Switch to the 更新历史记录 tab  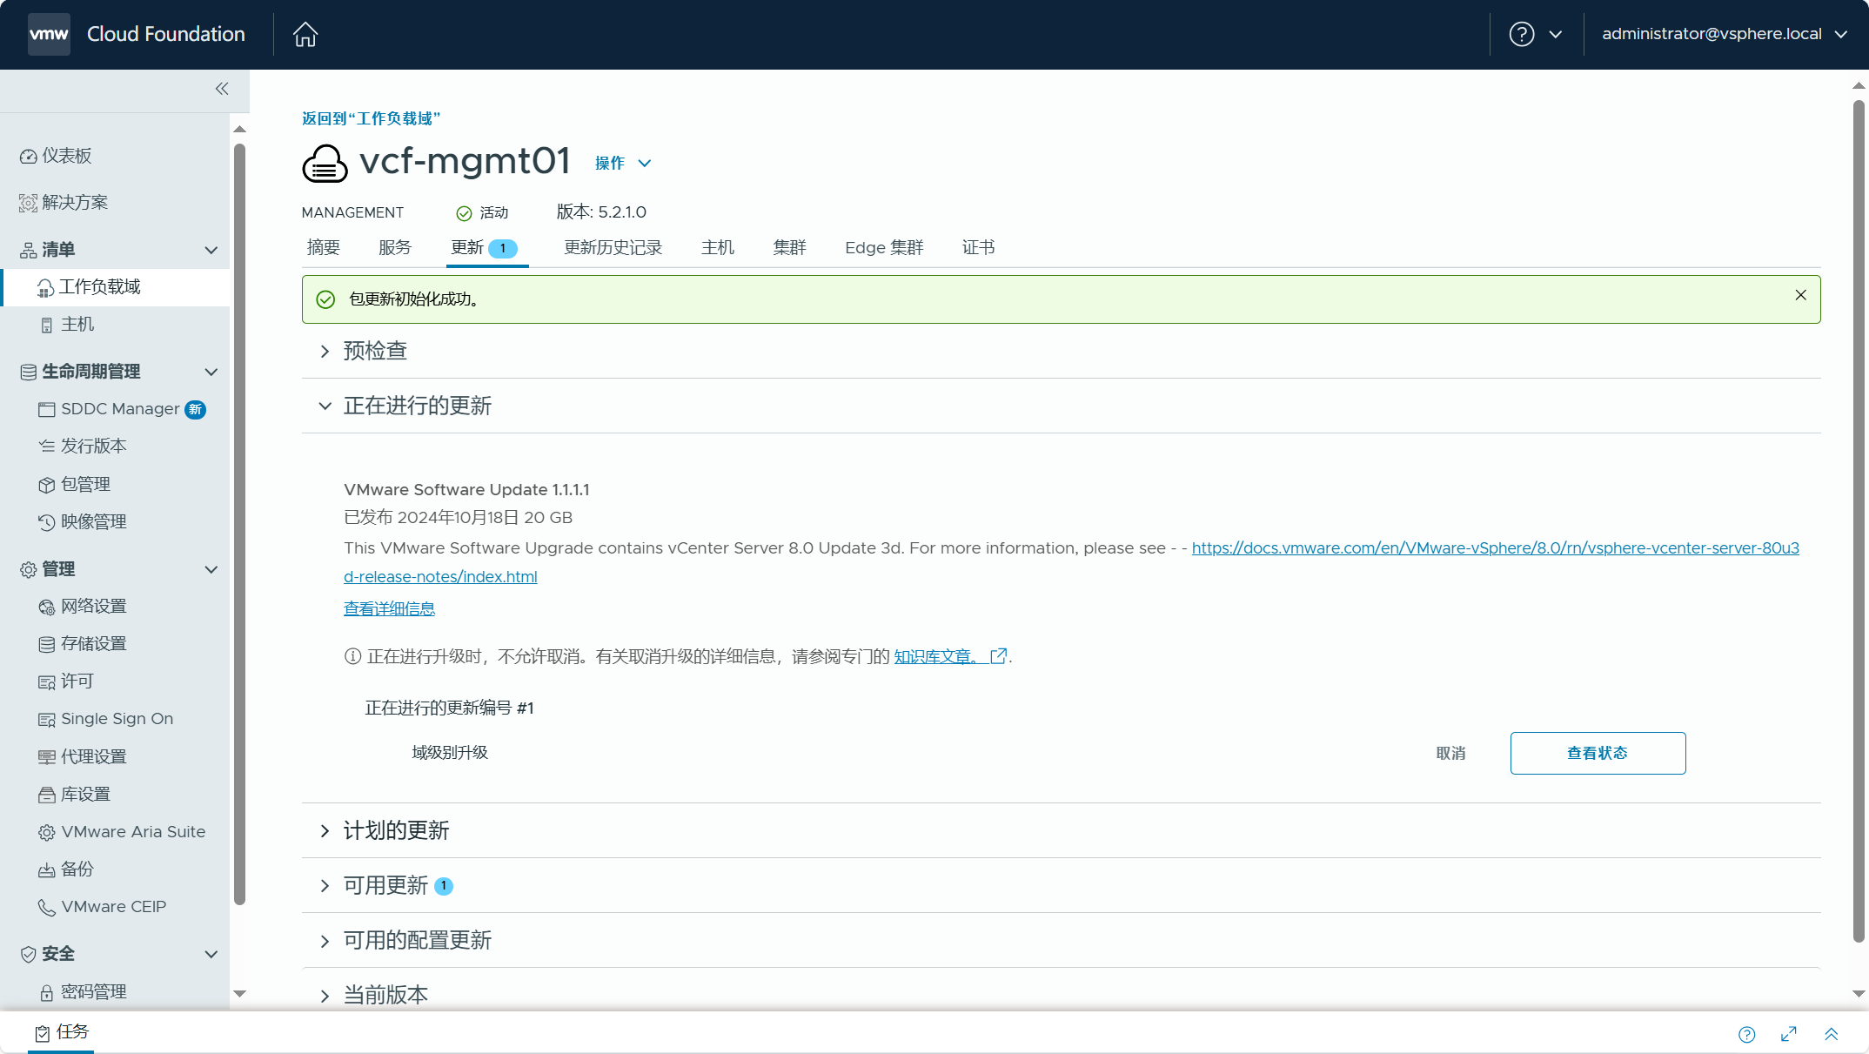613,248
